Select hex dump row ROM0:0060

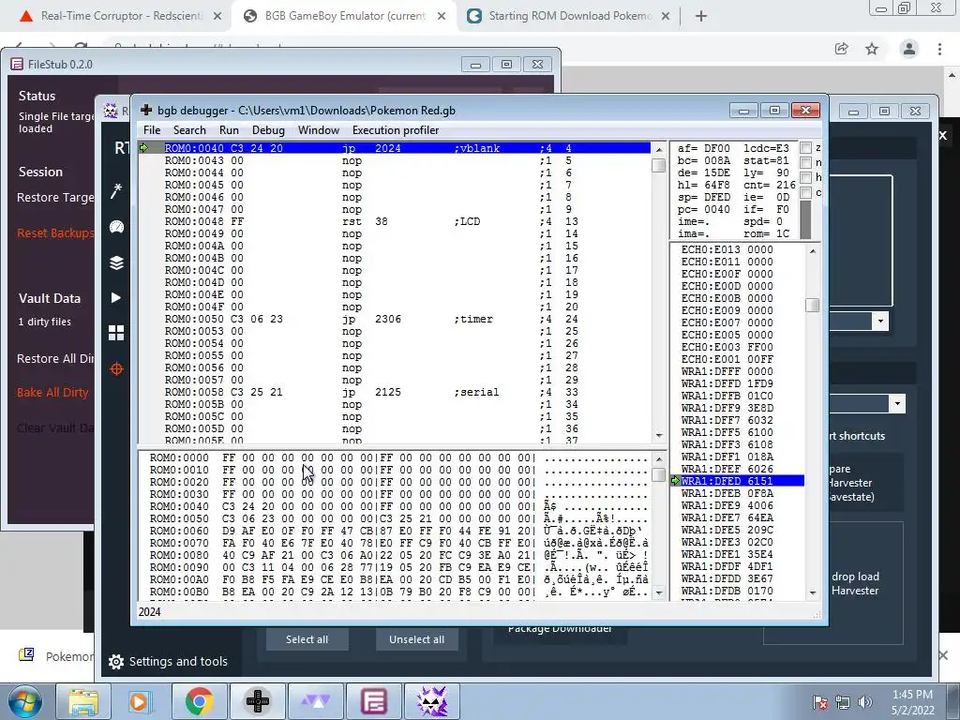coord(395,531)
